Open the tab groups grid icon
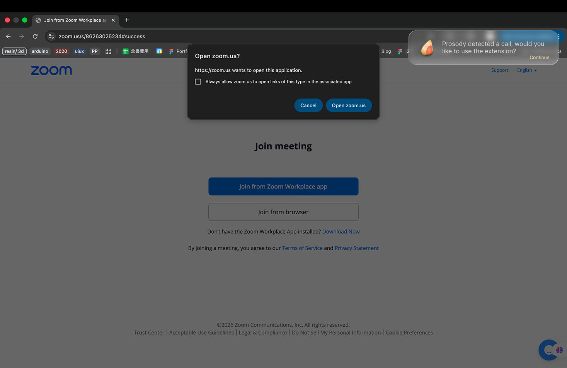The width and height of the screenshot is (567, 368). 108,51
